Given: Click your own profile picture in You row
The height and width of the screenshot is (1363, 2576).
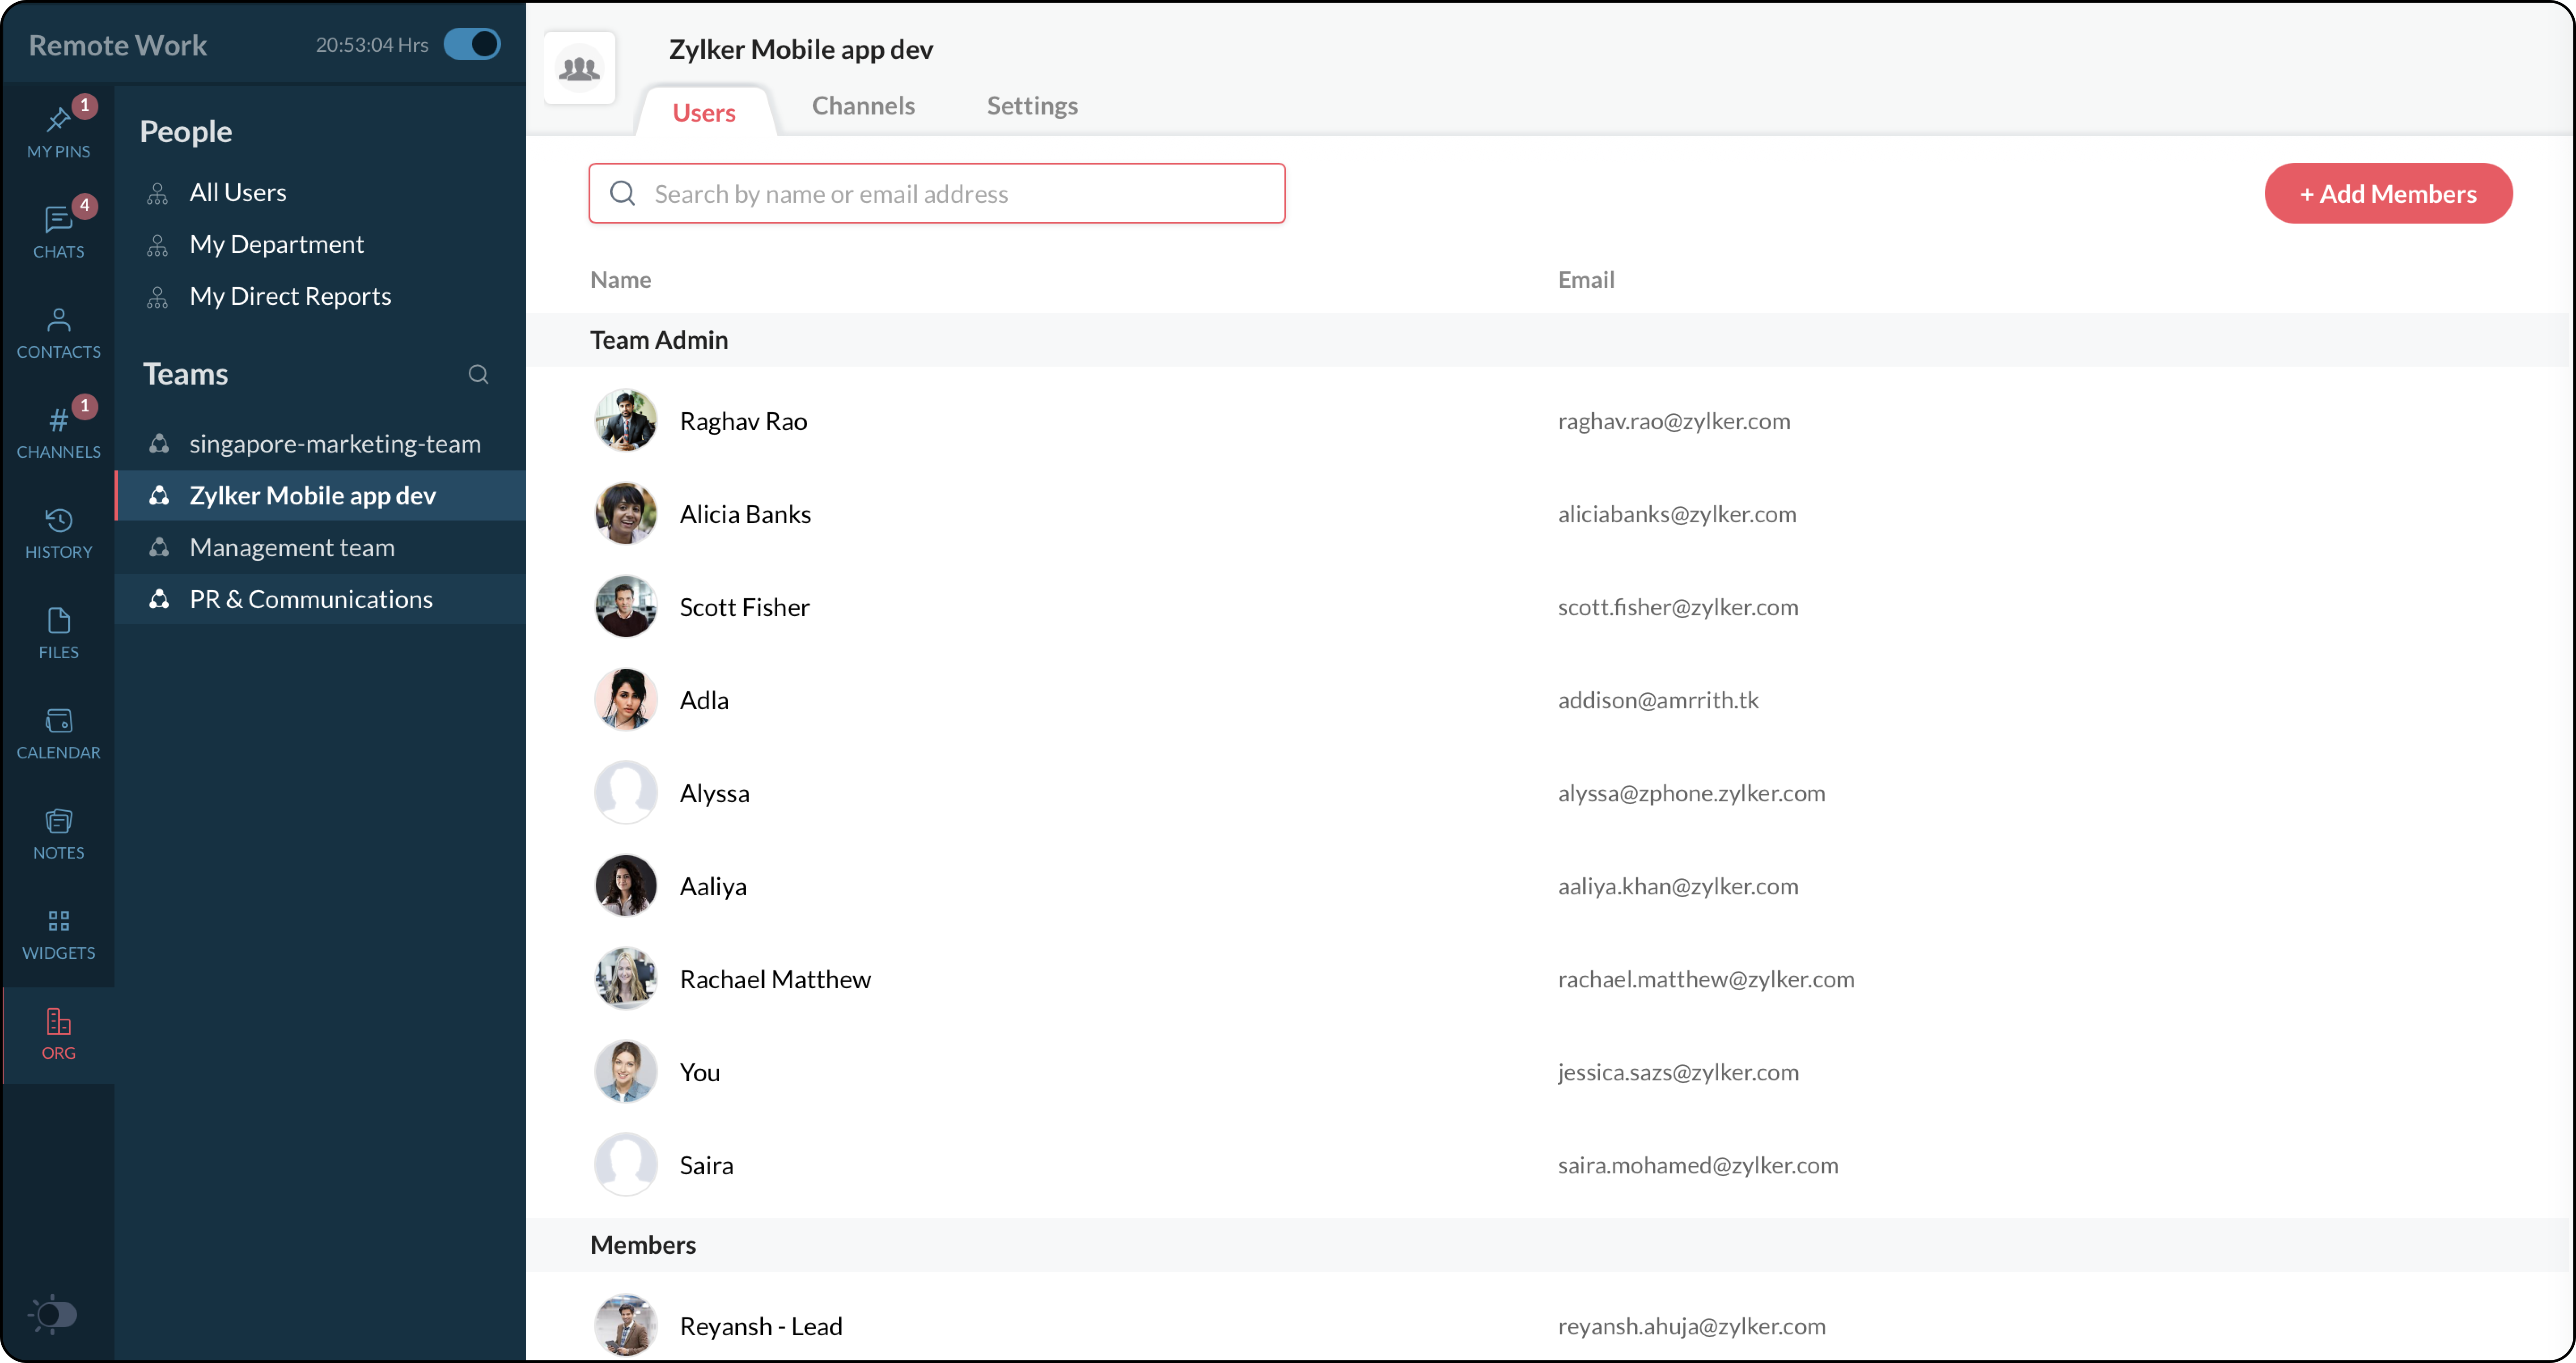Looking at the screenshot, I should click(x=626, y=1071).
